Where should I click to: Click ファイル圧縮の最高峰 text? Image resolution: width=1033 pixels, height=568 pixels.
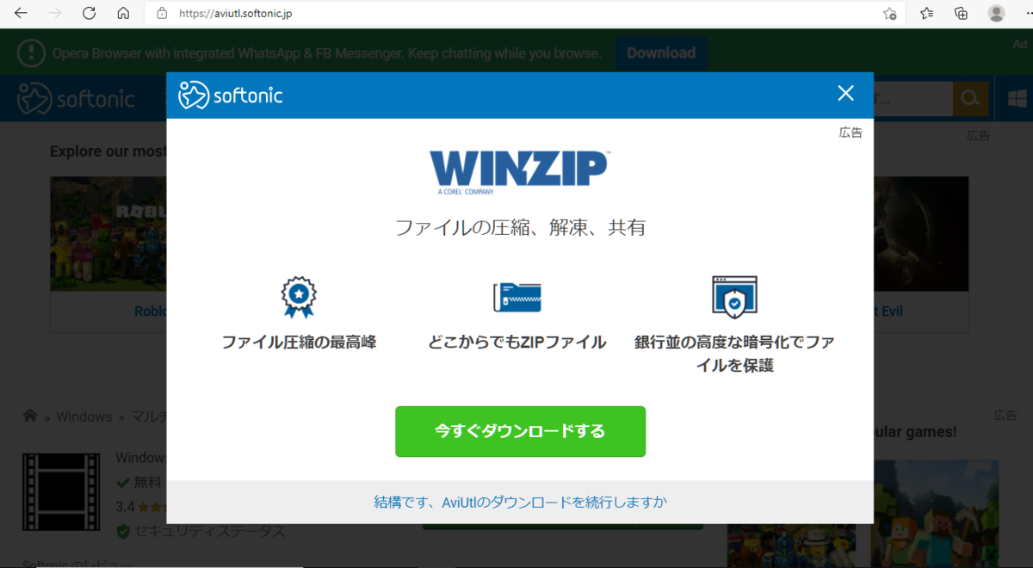click(x=299, y=343)
